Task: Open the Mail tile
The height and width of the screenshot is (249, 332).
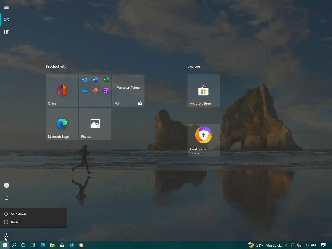Action: 128,91
